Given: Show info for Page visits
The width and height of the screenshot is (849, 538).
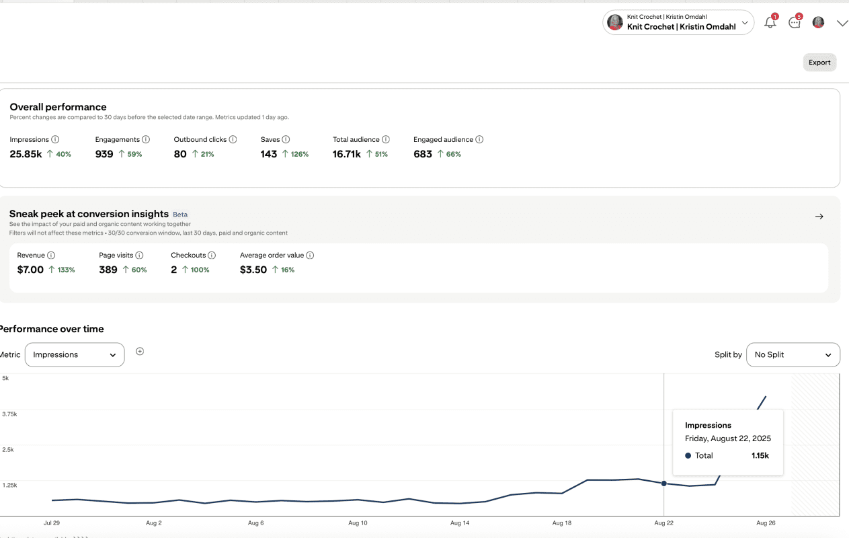Looking at the screenshot, I should tap(139, 256).
